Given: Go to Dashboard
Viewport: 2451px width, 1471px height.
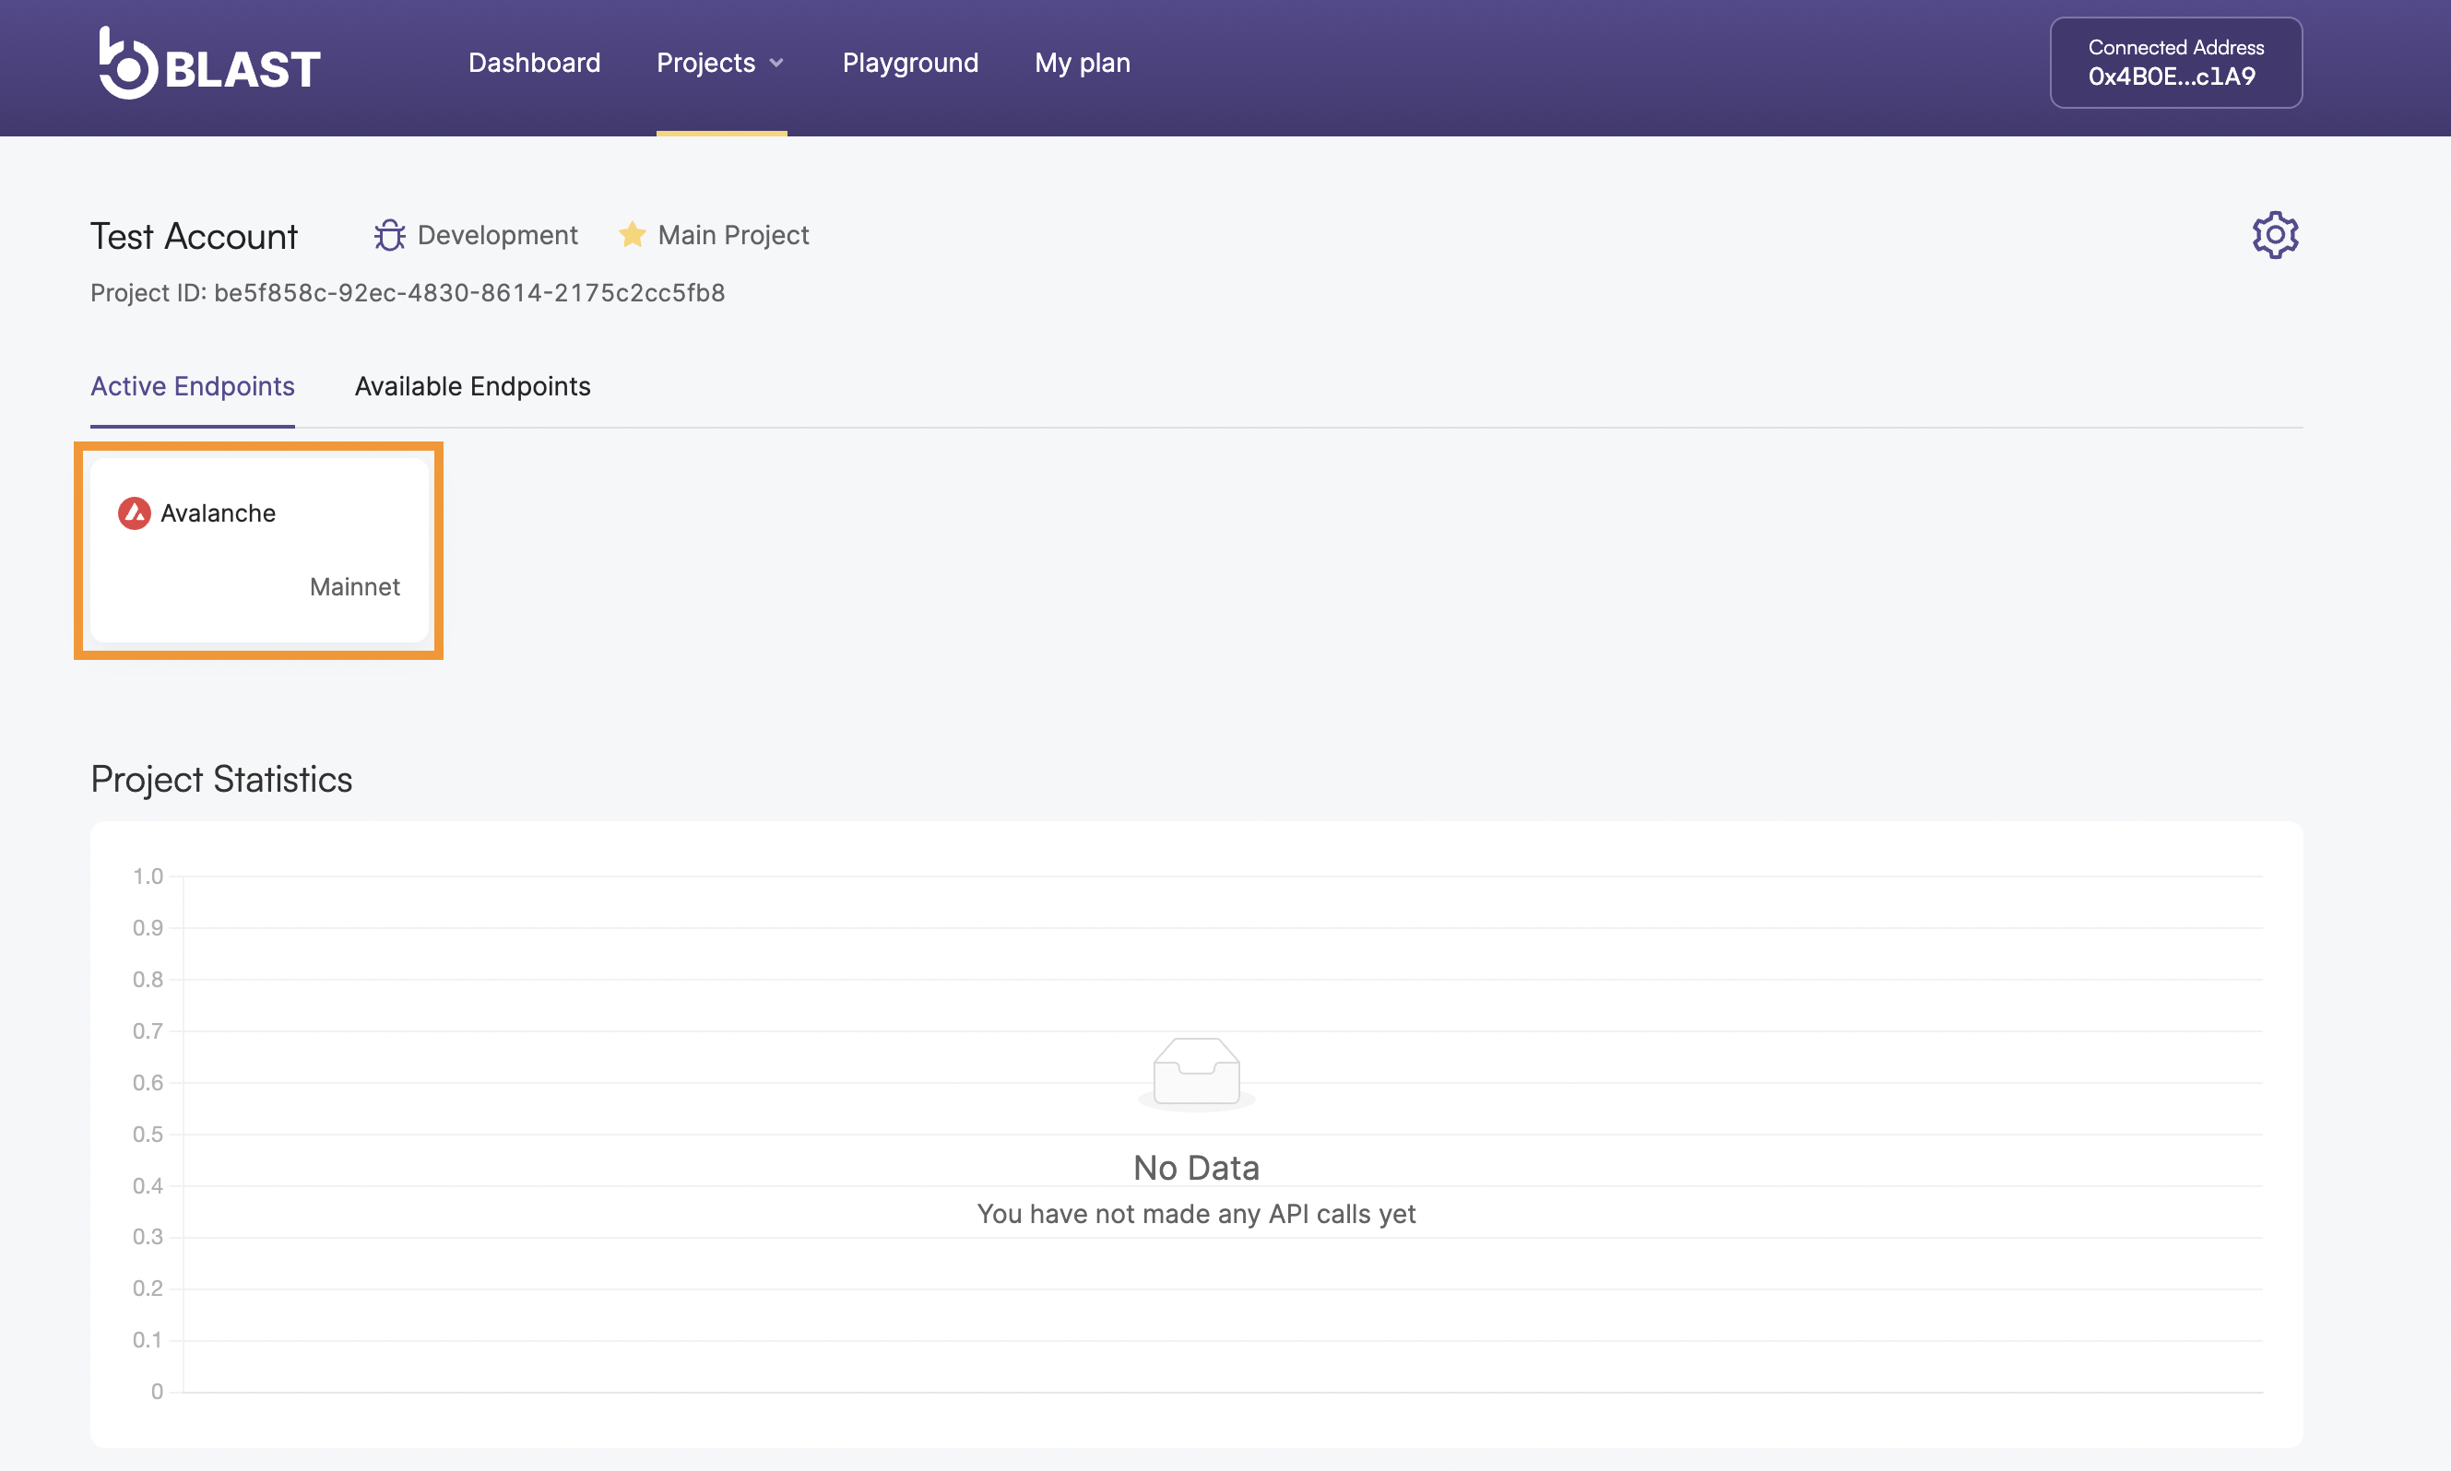Looking at the screenshot, I should click(x=535, y=63).
